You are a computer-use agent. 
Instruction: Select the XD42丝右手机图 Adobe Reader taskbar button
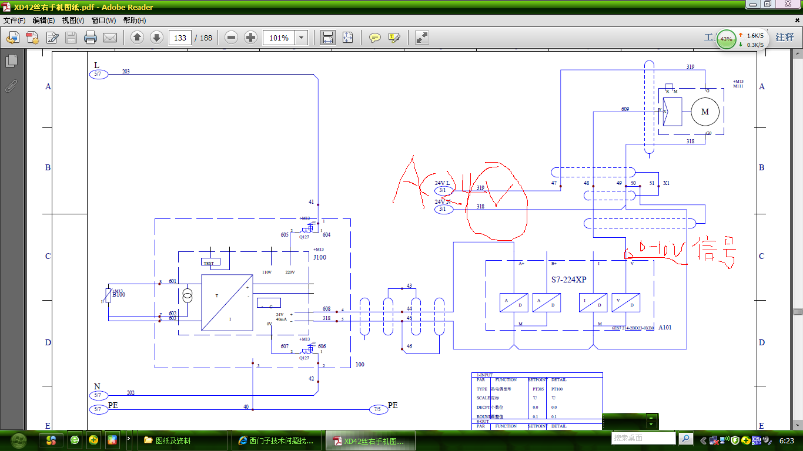point(371,440)
